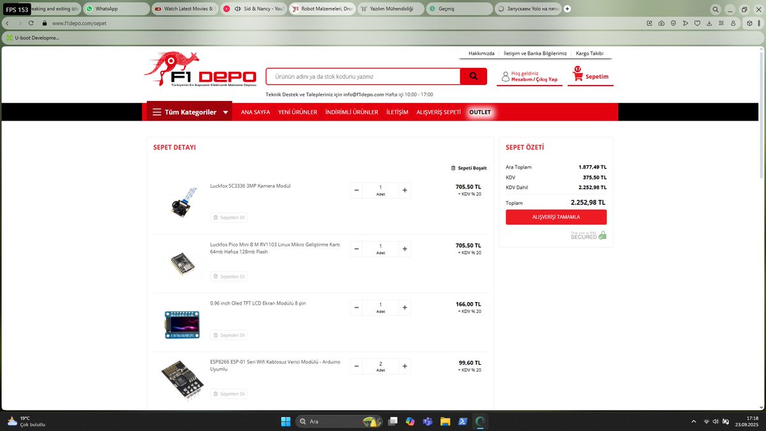The image size is (766, 431).
Task: Increase quantity of Luckfox SC3336 Kamera Modül
Action: (x=405, y=190)
